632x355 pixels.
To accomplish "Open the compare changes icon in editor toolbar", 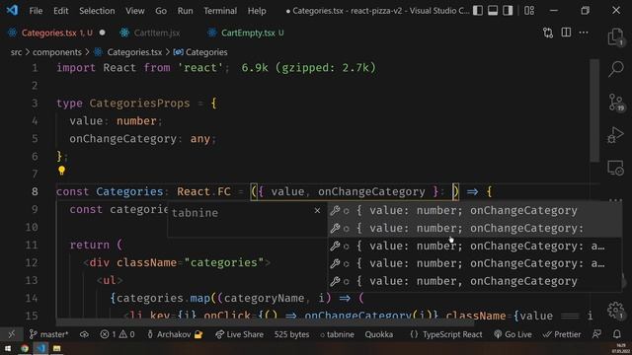I will pos(548,33).
